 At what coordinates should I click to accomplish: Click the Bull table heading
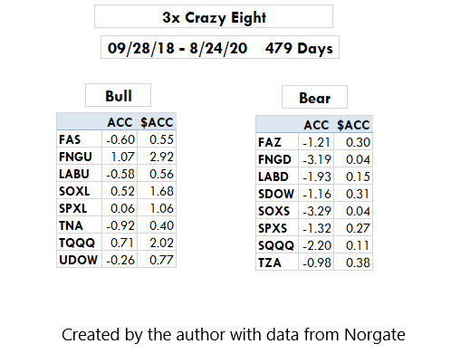[x=118, y=95]
